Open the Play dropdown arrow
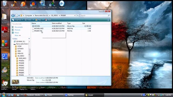173x97 pixels. point(43,20)
